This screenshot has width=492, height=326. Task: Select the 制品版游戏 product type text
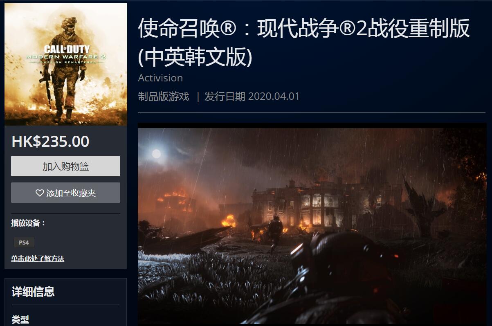pos(164,97)
